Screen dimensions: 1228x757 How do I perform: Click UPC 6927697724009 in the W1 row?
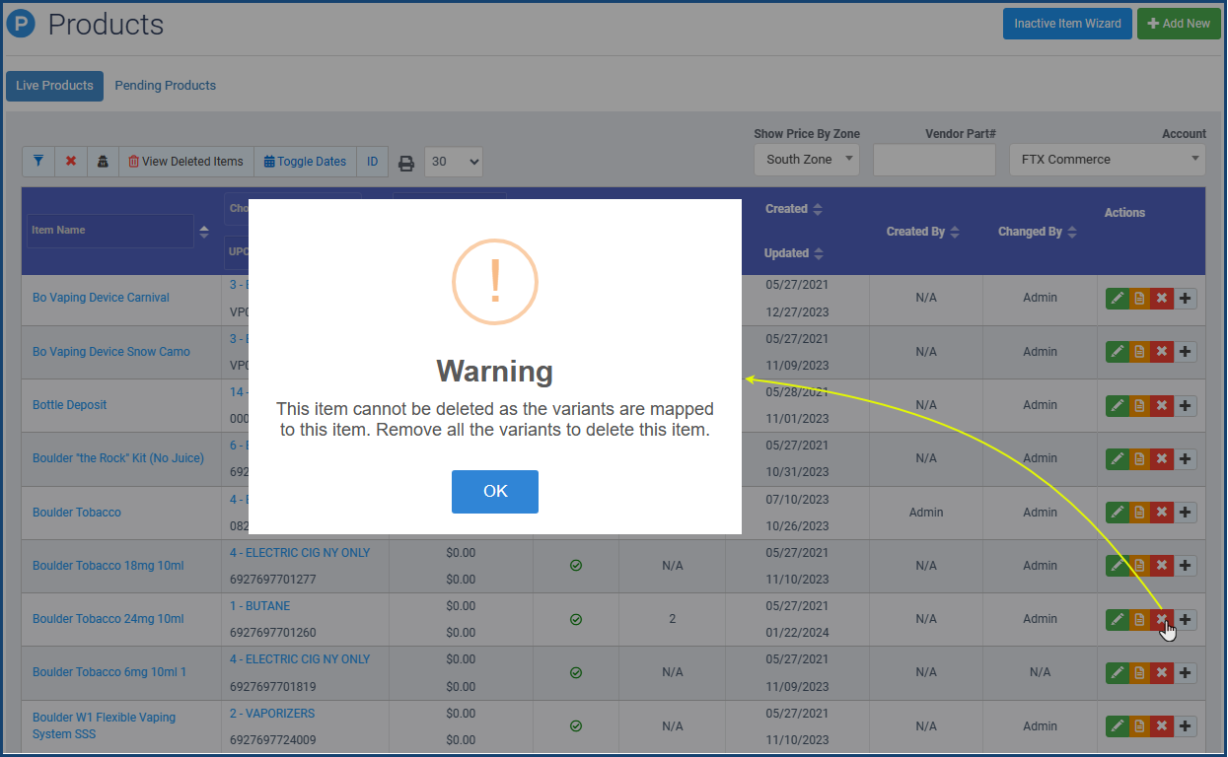273,740
